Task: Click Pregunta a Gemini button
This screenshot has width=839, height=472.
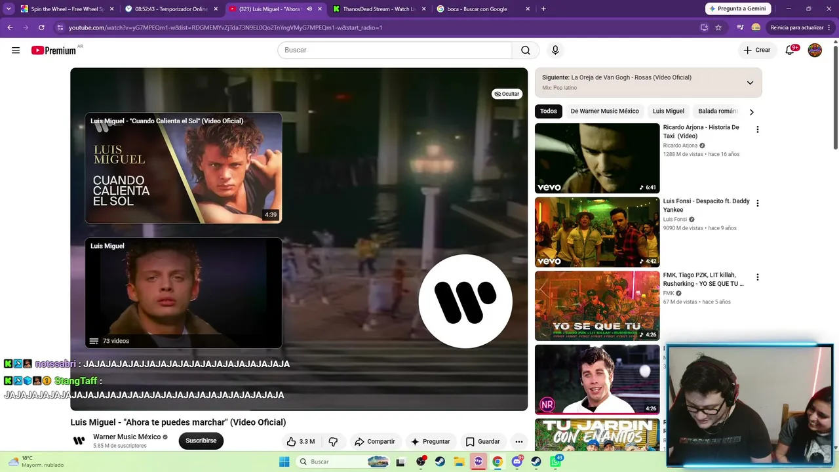Action: pos(738,9)
